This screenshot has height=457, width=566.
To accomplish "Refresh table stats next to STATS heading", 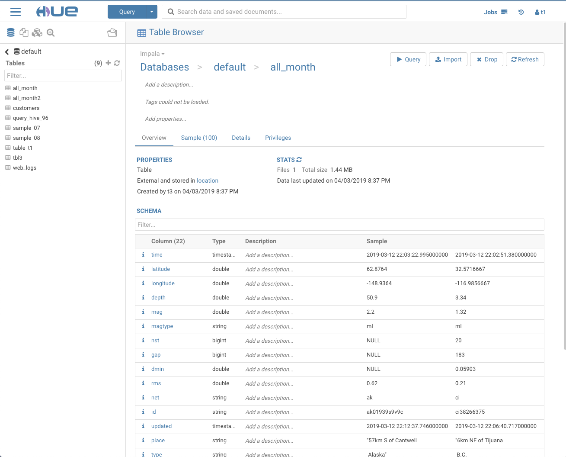I will pos(299,160).
